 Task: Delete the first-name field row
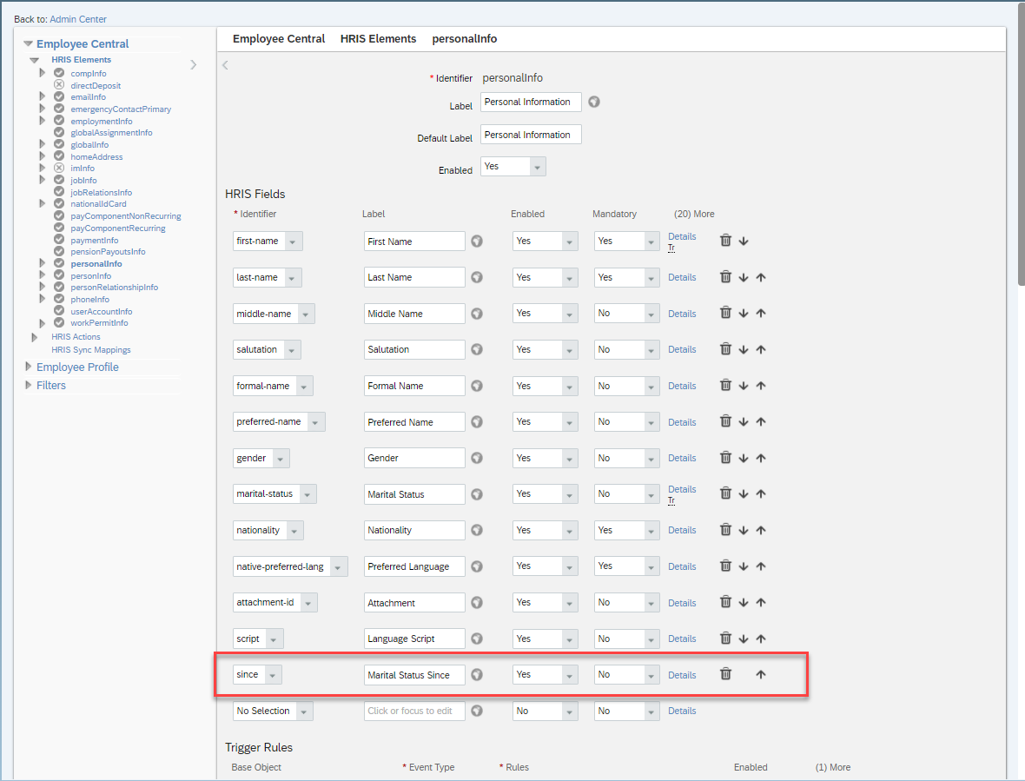click(725, 241)
